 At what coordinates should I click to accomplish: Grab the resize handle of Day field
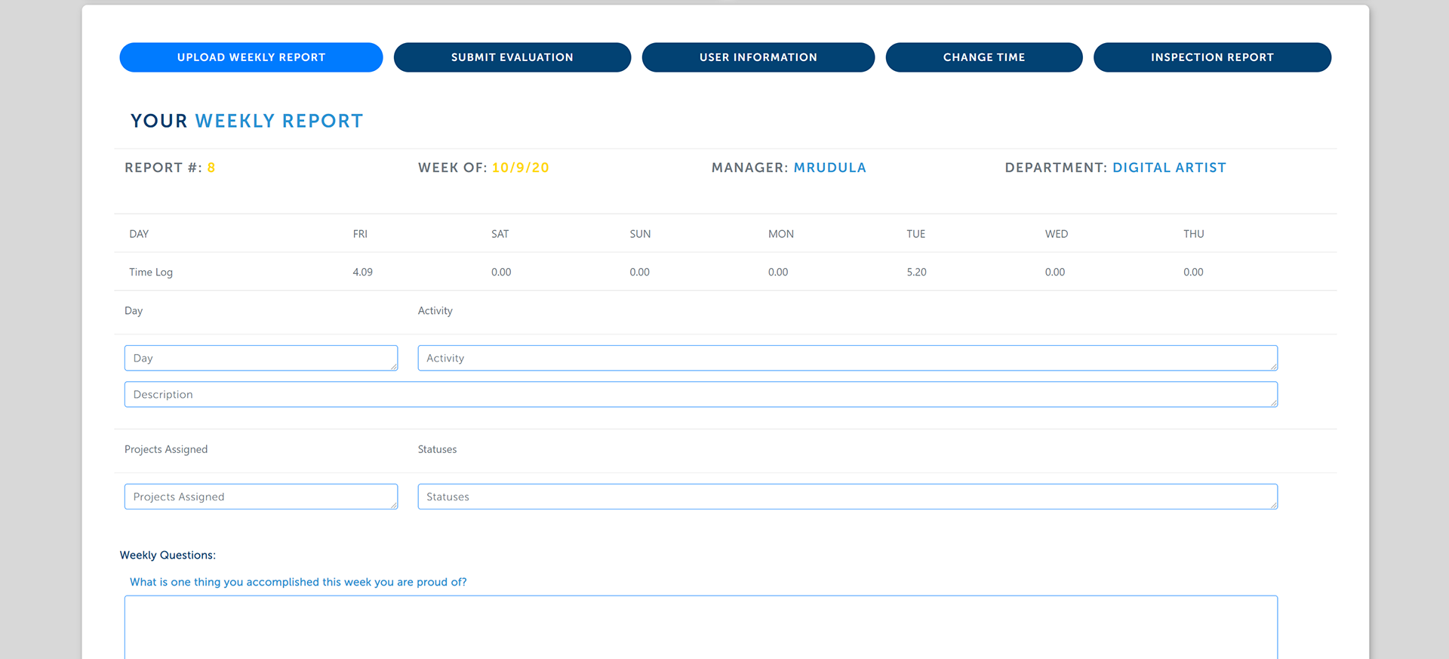tap(394, 367)
